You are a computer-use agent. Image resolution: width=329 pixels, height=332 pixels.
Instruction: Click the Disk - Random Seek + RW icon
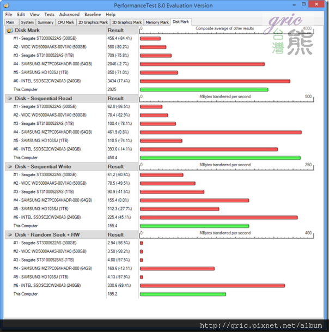[9, 235]
